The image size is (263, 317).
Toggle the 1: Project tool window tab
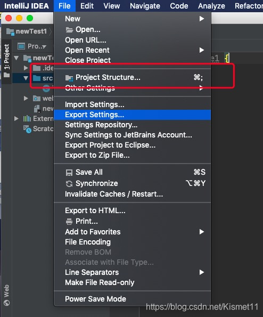[x=7, y=61]
